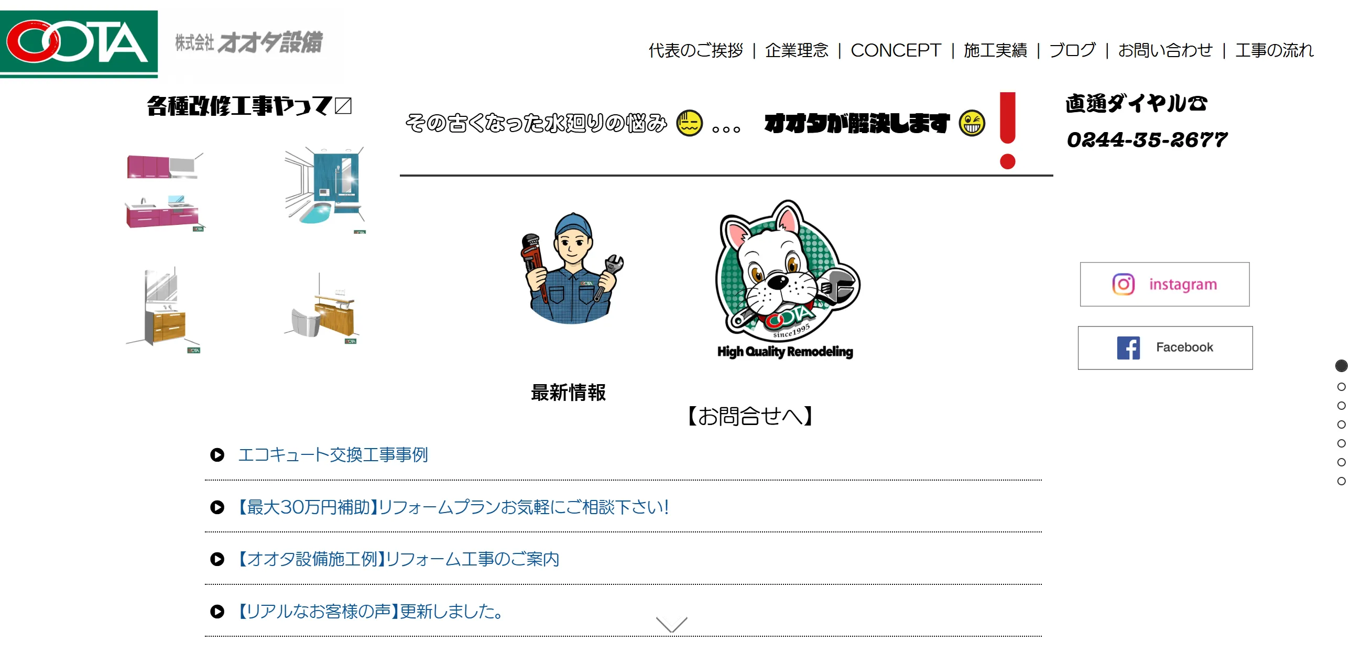The width and height of the screenshot is (1351, 653).
Task: Select the second page-section dot
Action: pyautogui.click(x=1341, y=387)
